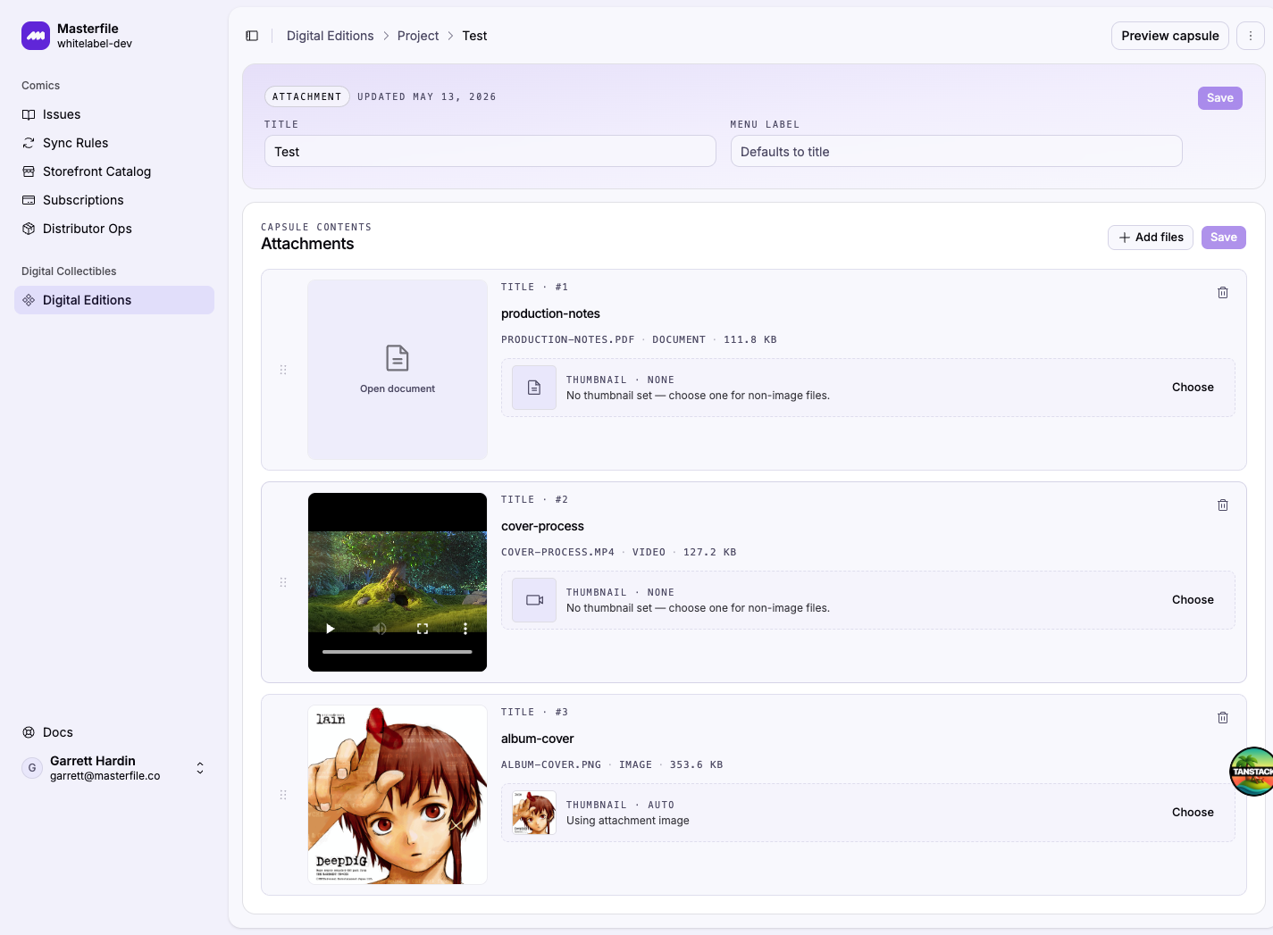Grab the drag handle for production-notes
The height and width of the screenshot is (935, 1273).
[283, 370]
